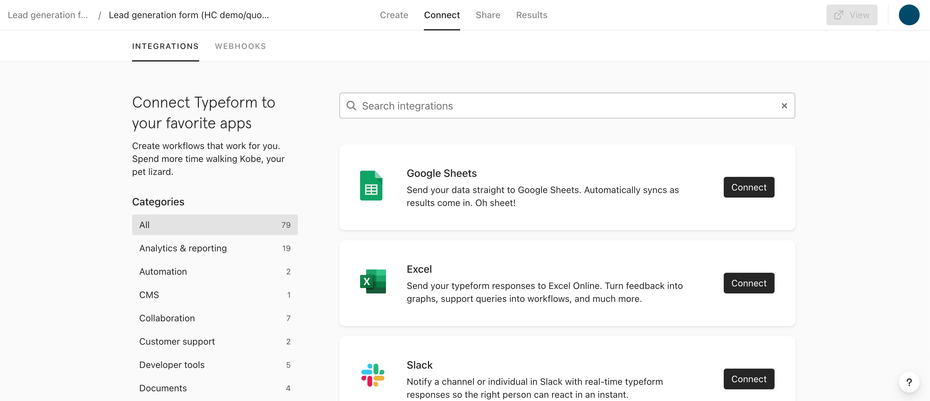
Task: Filter by Automation category
Action: pos(214,271)
